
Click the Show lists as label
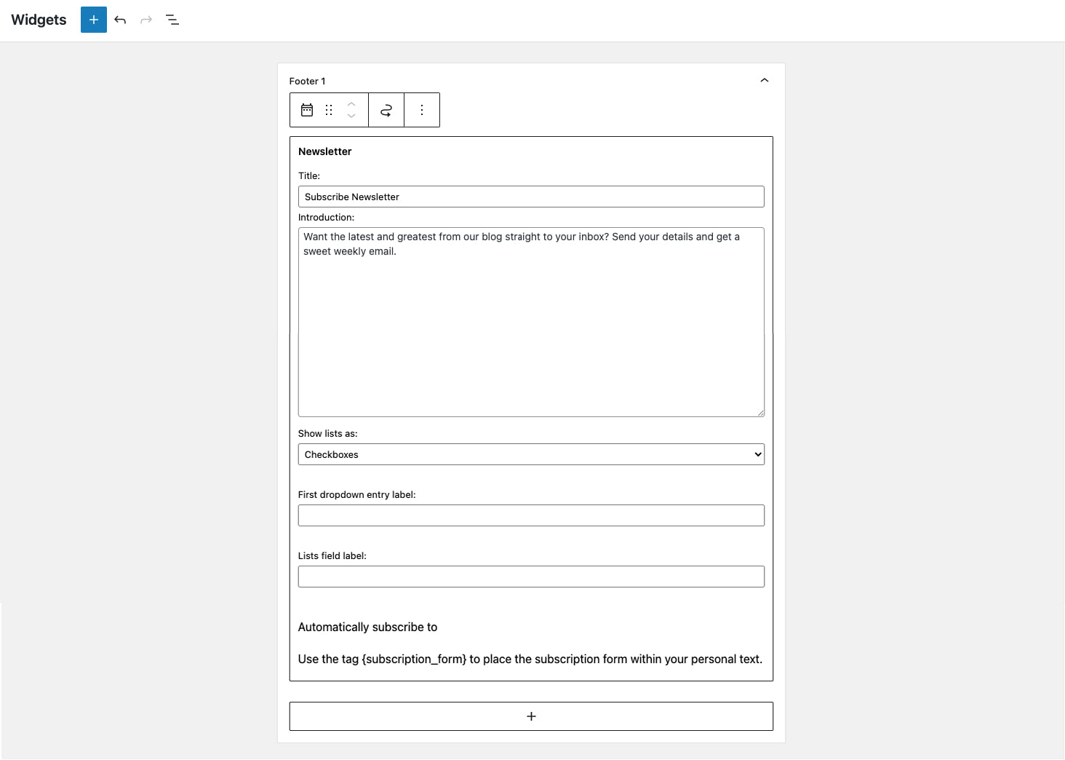[327, 433]
